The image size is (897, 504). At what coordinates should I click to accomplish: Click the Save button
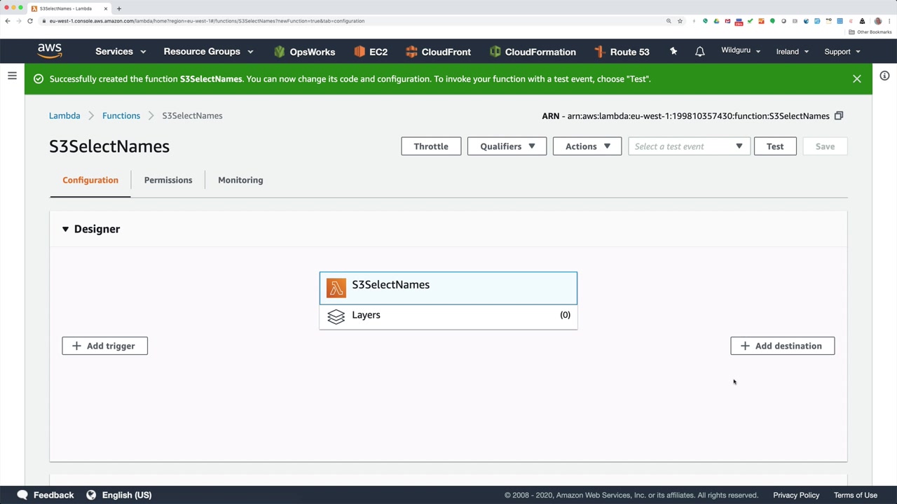click(x=825, y=146)
